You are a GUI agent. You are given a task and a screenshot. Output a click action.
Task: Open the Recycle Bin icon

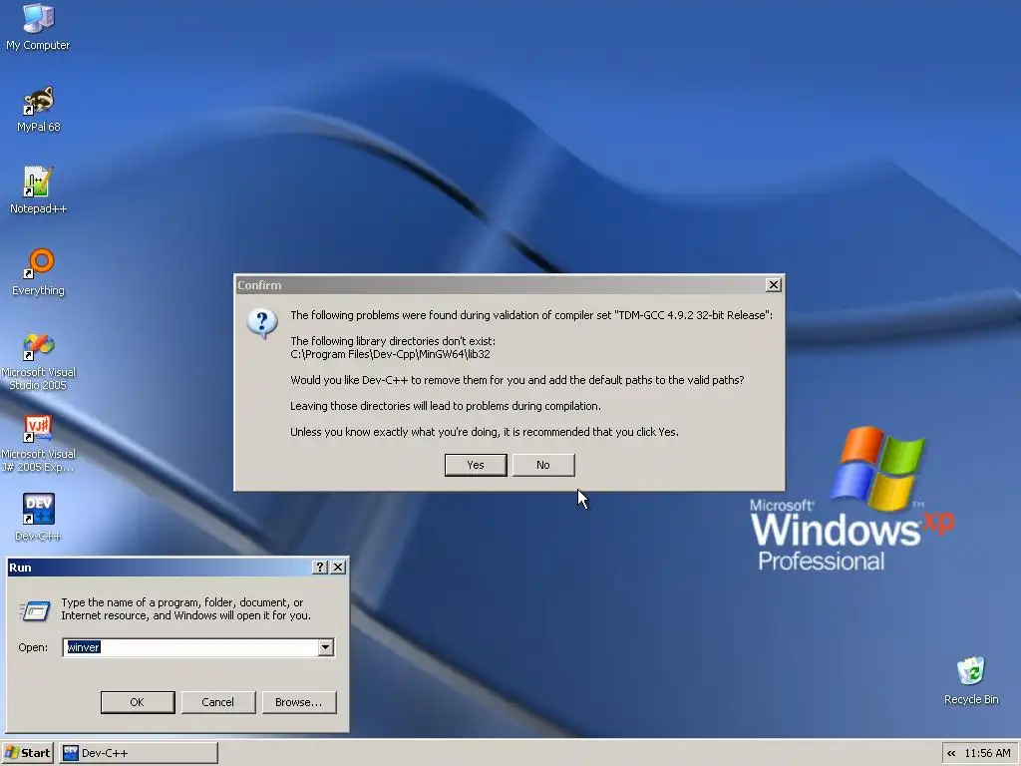click(971, 680)
